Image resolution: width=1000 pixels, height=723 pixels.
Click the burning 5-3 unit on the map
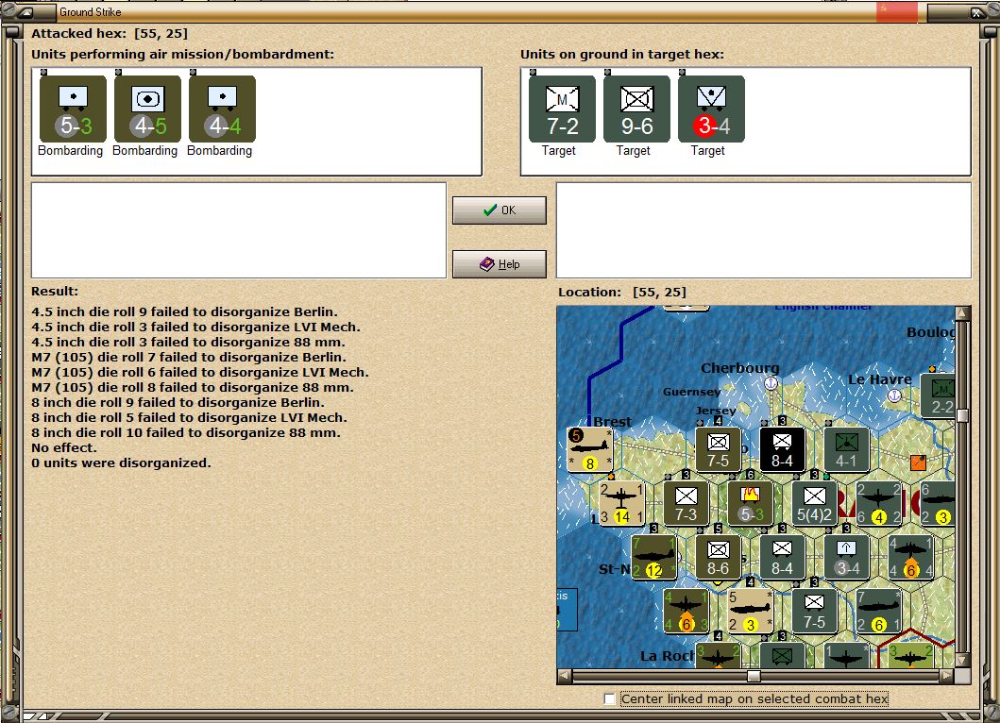point(751,503)
